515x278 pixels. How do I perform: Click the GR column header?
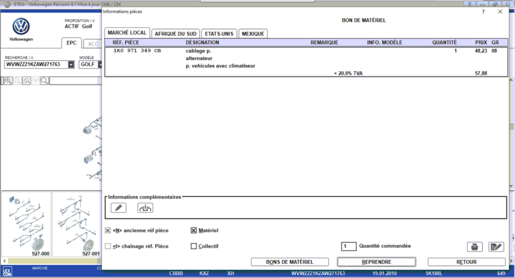[x=495, y=42]
